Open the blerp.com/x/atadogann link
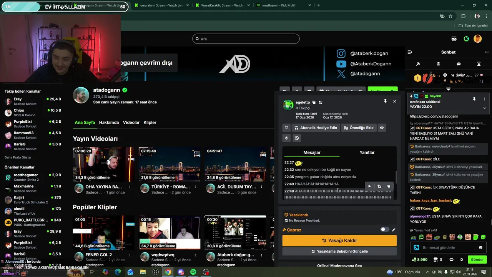Image resolution: width=492 pixels, height=277 pixels. [x=434, y=116]
